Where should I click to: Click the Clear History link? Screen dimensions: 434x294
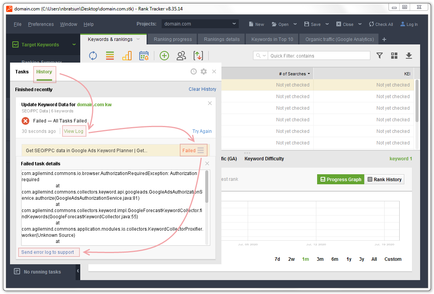[x=202, y=89]
